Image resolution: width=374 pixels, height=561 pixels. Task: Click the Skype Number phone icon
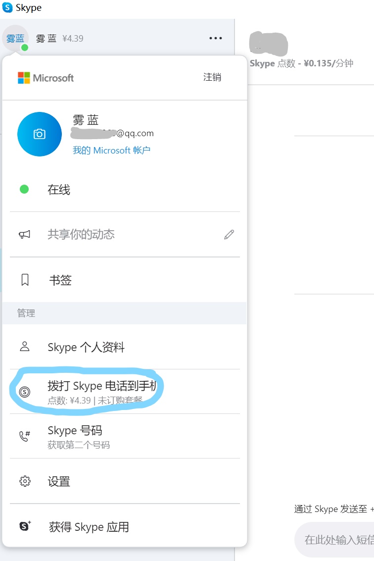pyautogui.click(x=24, y=436)
